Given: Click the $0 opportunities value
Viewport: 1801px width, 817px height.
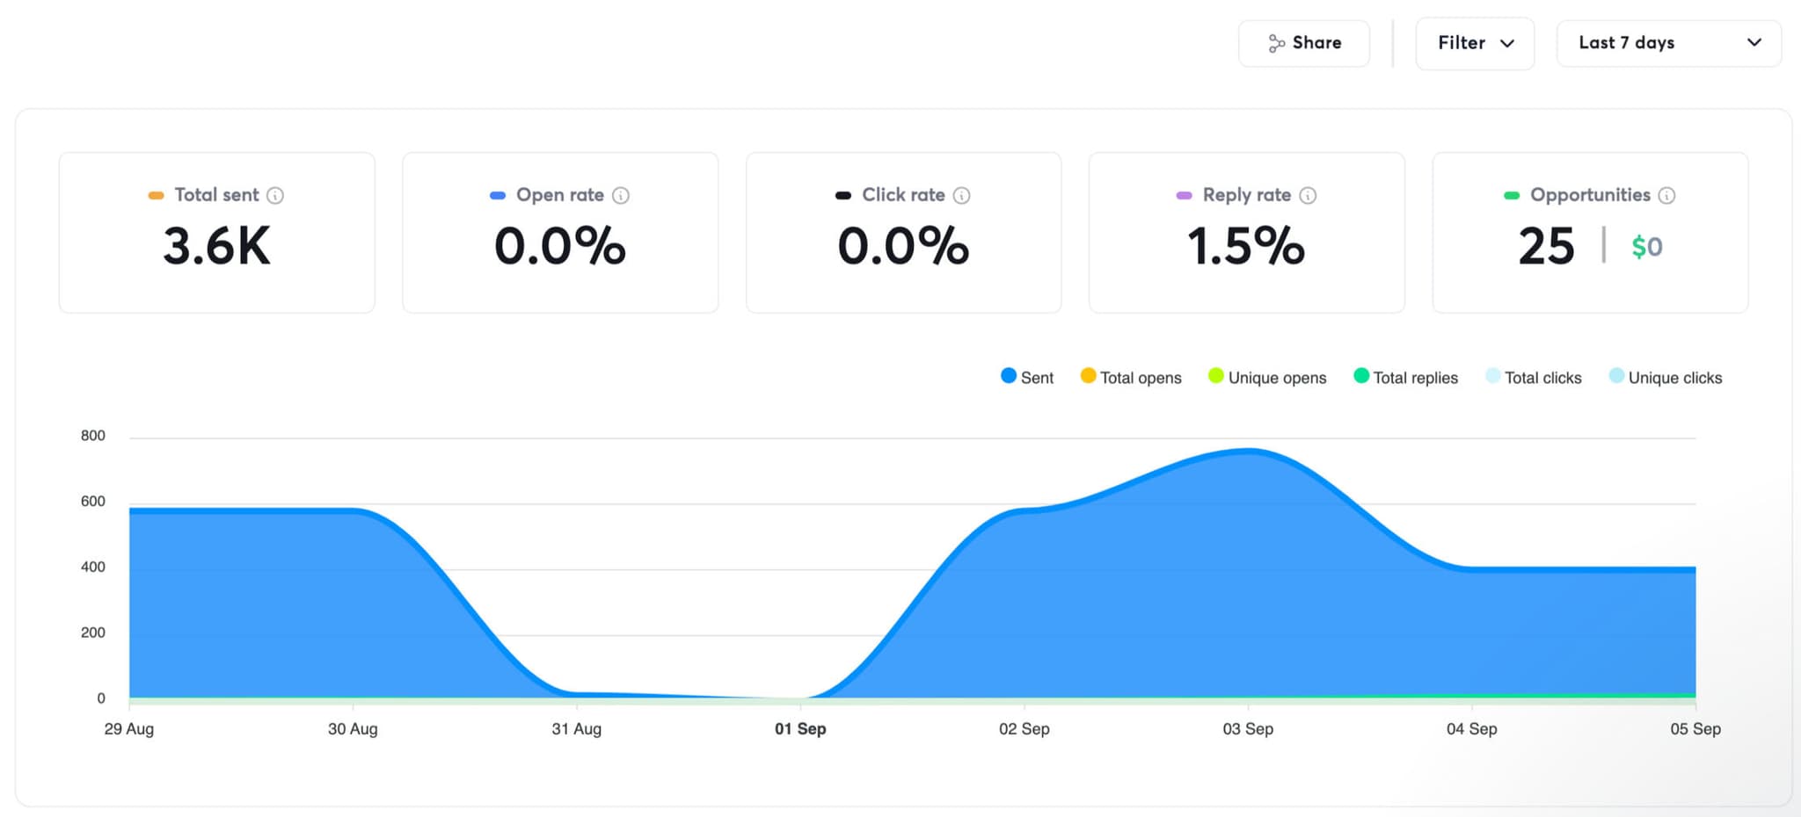Looking at the screenshot, I should point(1646,247).
